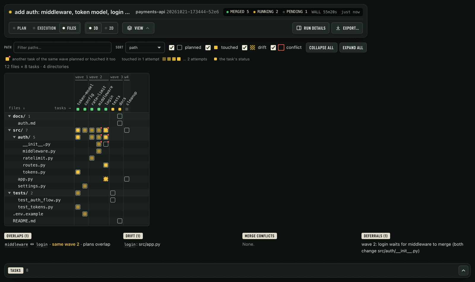The image size is (475, 282).
Task: Switch to 2D view mode
Action: [109, 28]
